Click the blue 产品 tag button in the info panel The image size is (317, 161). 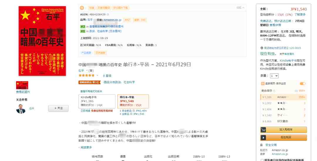click(86, 53)
